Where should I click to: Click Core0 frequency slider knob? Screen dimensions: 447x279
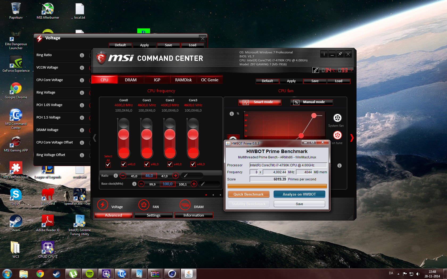tap(123, 134)
